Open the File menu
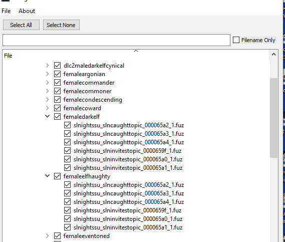The image size is (285, 242). [6, 11]
